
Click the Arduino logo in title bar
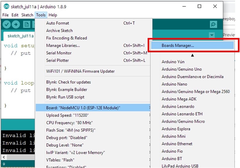(x=7, y=7)
